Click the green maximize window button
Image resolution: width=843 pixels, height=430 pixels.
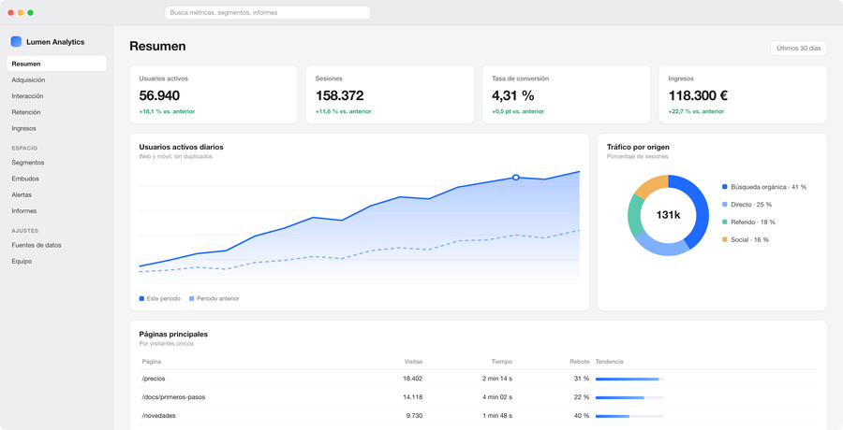(x=30, y=12)
